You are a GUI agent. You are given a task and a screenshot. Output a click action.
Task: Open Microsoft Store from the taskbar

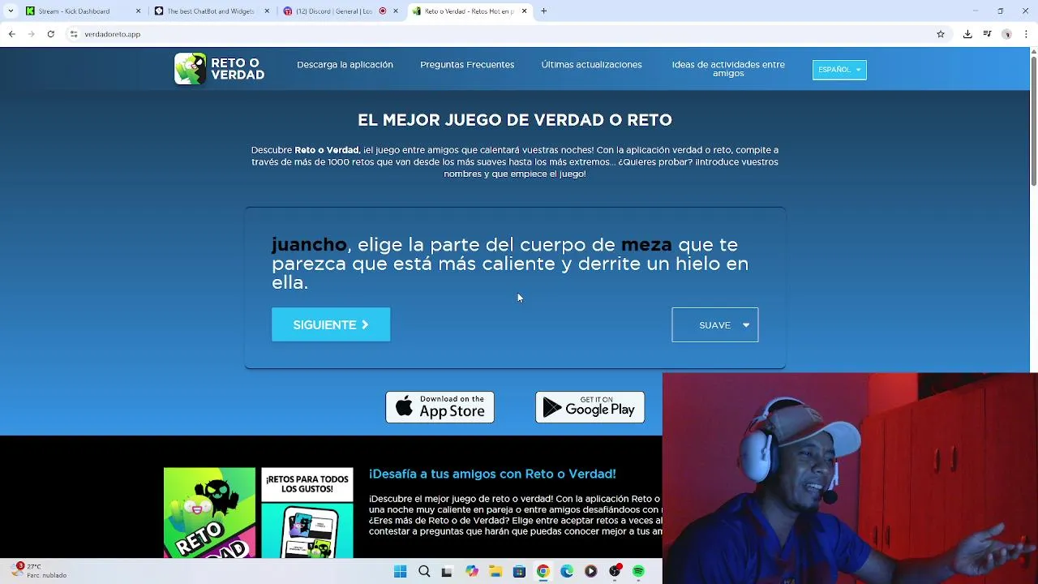pos(520,572)
